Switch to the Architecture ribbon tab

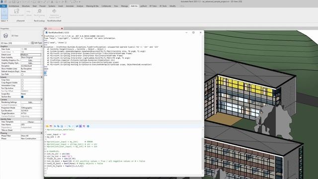(14, 6)
